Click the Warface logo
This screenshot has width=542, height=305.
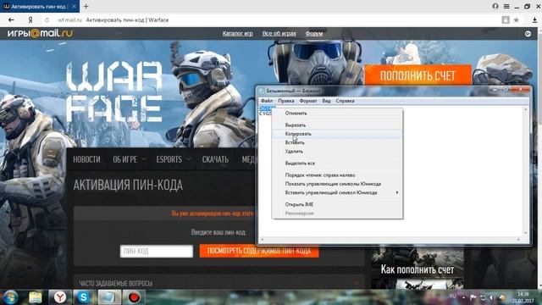pos(114,91)
